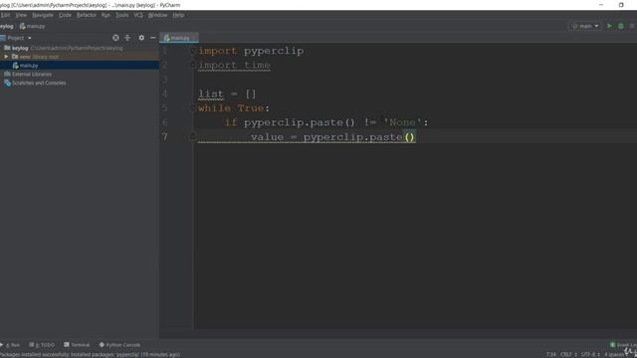
Task: Click line number 7 in the gutter
Action: (x=164, y=137)
